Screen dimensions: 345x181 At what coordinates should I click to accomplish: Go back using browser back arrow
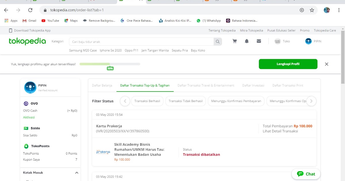[x=6, y=10]
